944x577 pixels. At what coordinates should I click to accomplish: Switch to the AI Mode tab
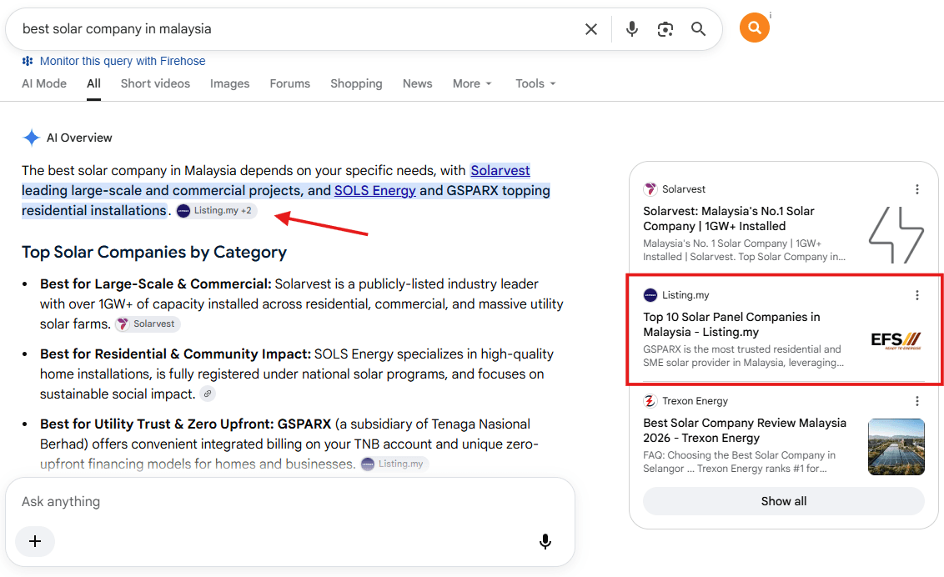(44, 83)
